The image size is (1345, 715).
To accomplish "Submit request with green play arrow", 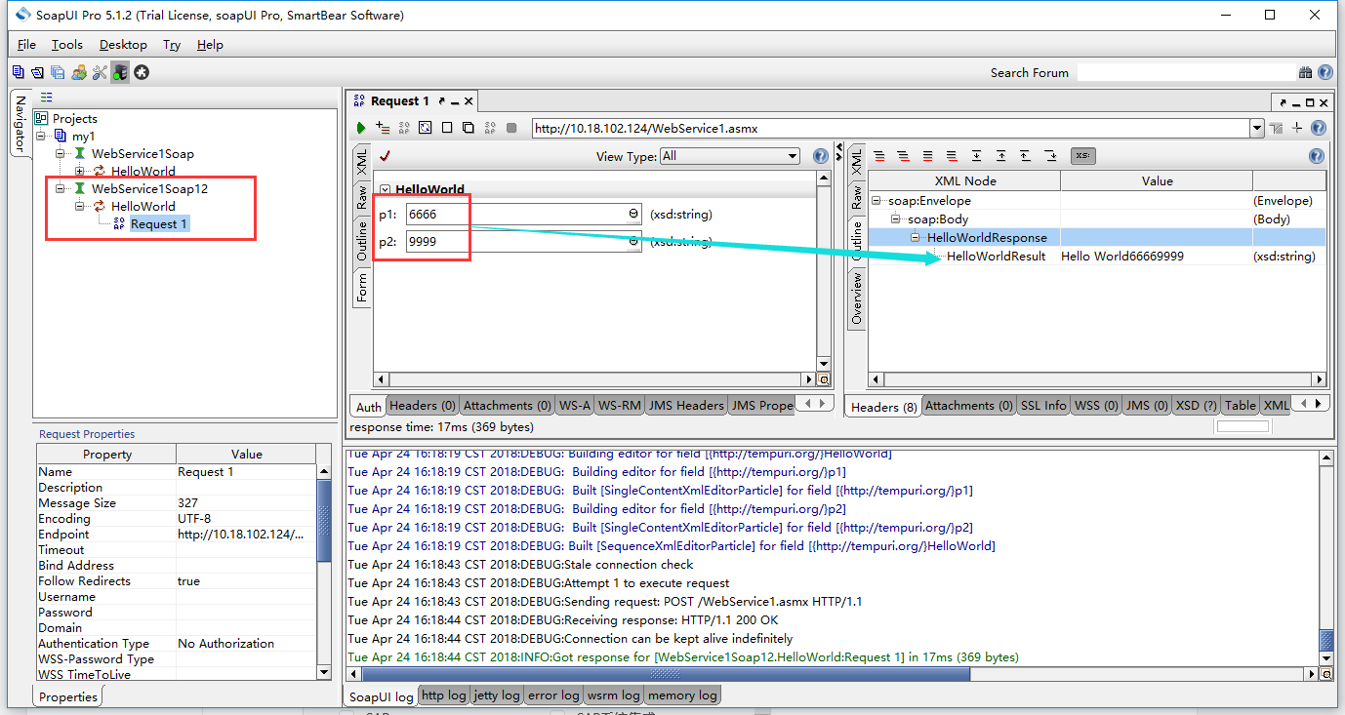I will [x=361, y=128].
